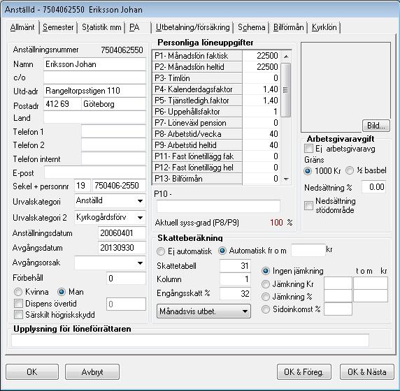This screenshot has width=400, height=391.
Task: Click the Avbryt button
Action: click(x=92, y=372)
